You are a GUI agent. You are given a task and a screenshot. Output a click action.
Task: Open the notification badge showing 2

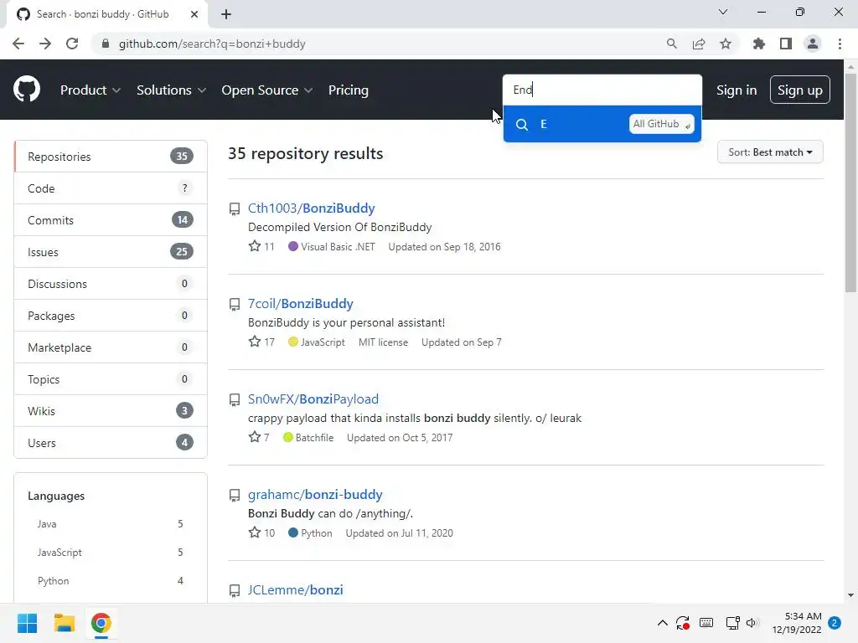click(835, 623)
